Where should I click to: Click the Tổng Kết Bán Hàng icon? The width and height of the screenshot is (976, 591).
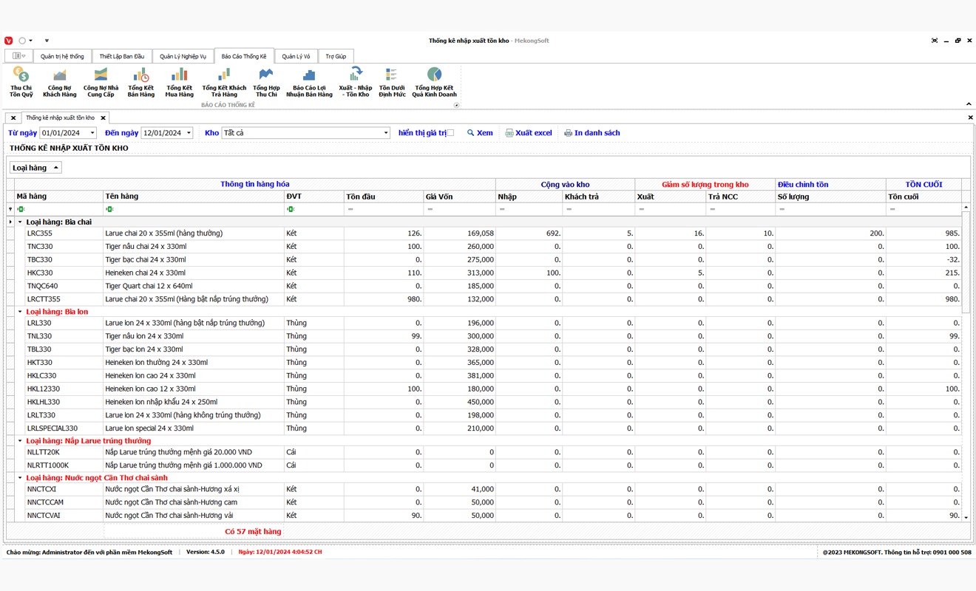140,81
